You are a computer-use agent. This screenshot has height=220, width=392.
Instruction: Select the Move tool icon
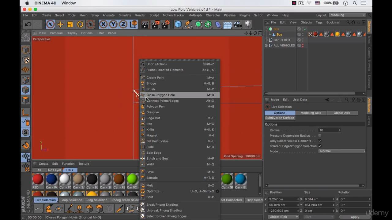(60, 24)
